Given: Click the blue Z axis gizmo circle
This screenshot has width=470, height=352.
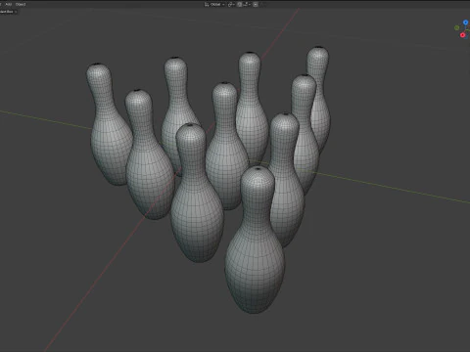Looking at the screenshot, I should click(x=466, y=22).
